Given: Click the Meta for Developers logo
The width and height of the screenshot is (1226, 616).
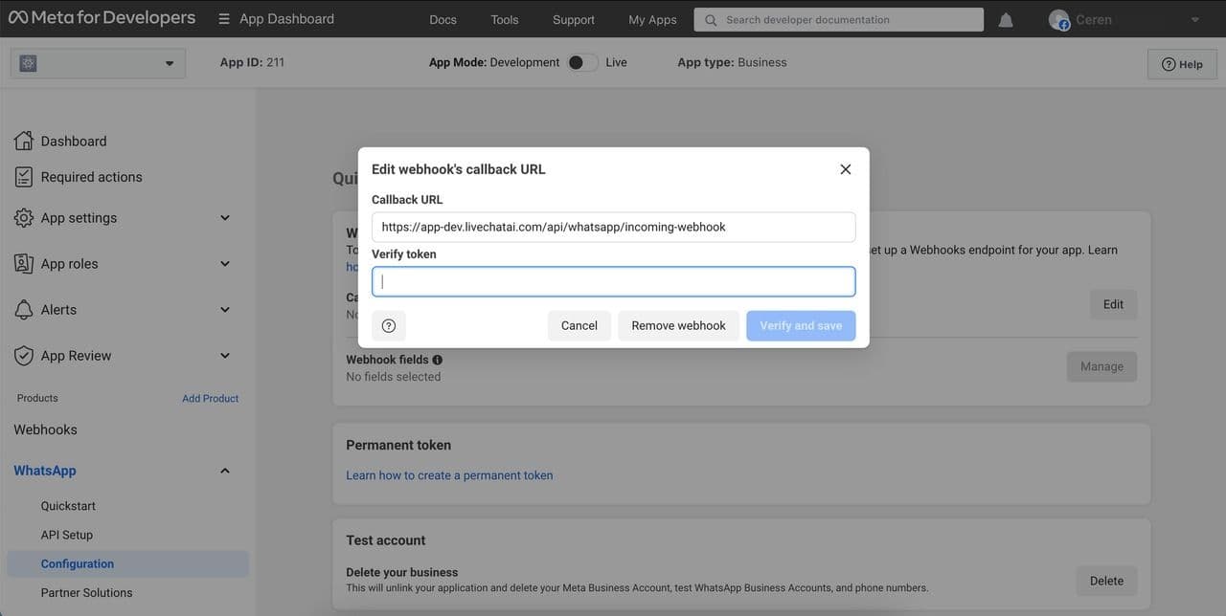Looking at the screenshot, I should pyautogui.click(x=102, y=18).
